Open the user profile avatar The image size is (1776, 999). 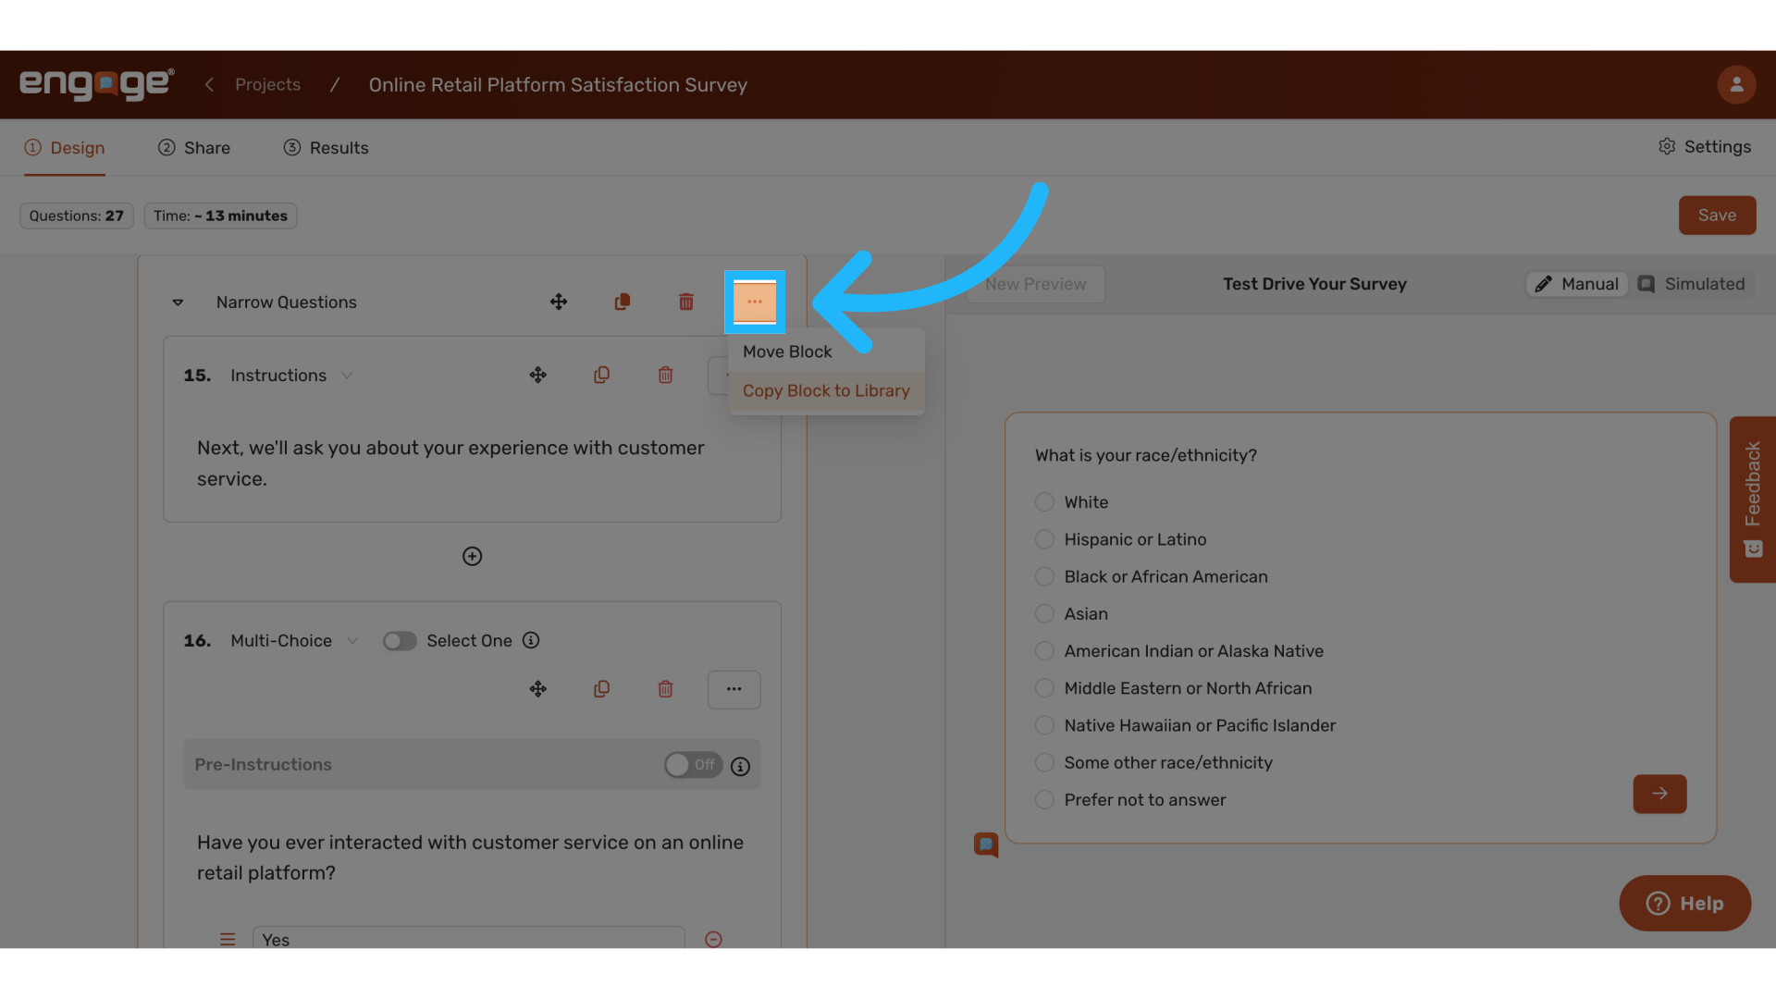coord(1736,84)
